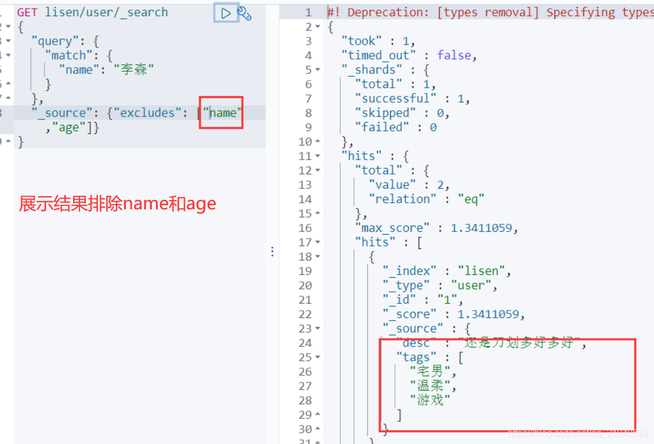This screenshot has width=654, height=444.
Task: Click the "took" : 1 line
Action: [x=378, y=41]
